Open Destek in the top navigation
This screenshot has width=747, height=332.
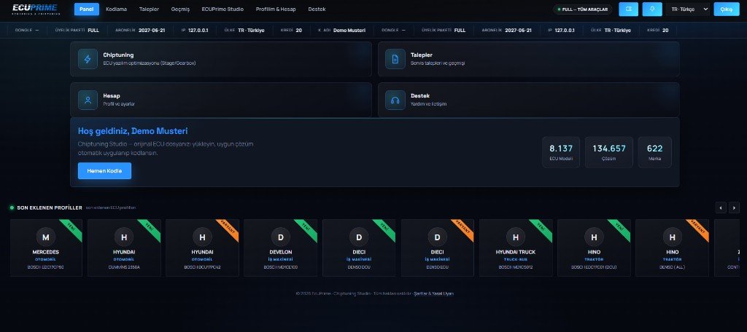click(x=317, y=9)
